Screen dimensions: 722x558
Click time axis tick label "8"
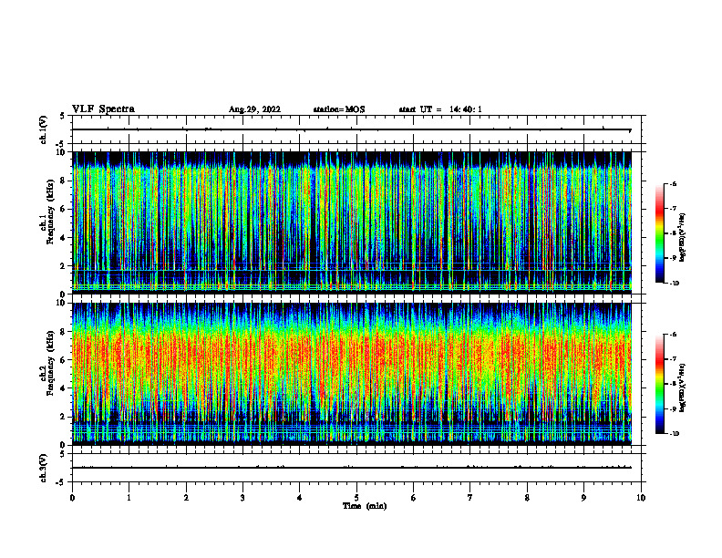click(x=527, y=498)
